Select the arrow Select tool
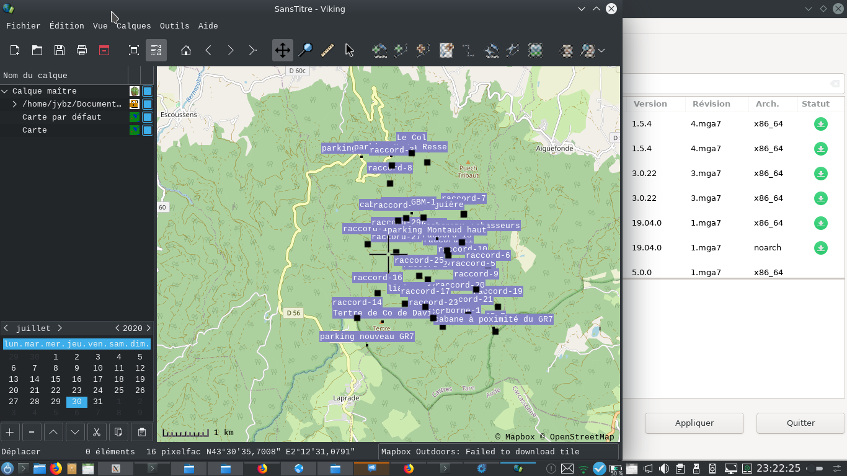The height and width of the screenshot is (476, 847). coord(350,50)
